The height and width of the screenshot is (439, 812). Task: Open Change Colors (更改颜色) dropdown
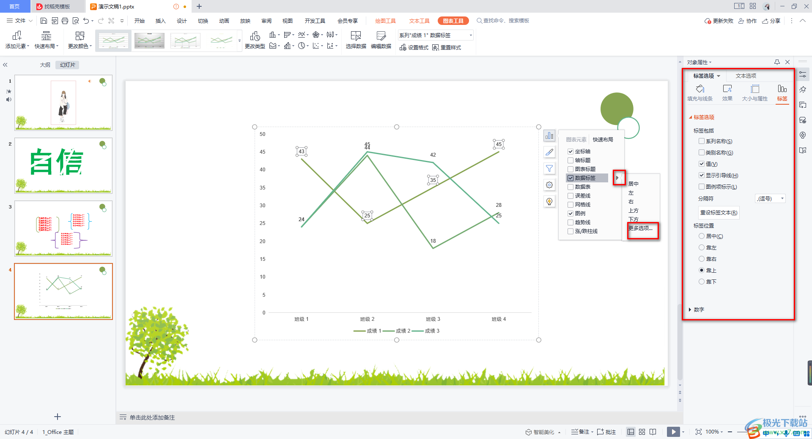[80, 41]
